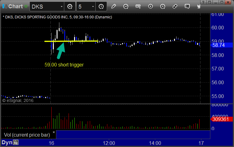
Task: Toggle the green link indicator beside Chart
Action: [26, 6]
